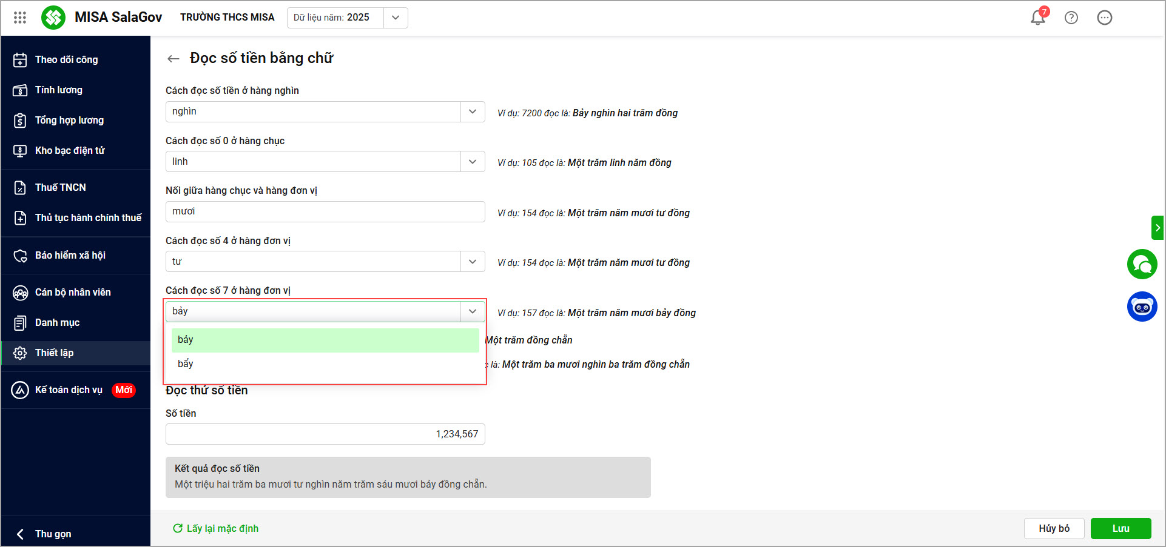Click the 'Đọc số tiền bằng chữ' page title

[x=261, y=58]
